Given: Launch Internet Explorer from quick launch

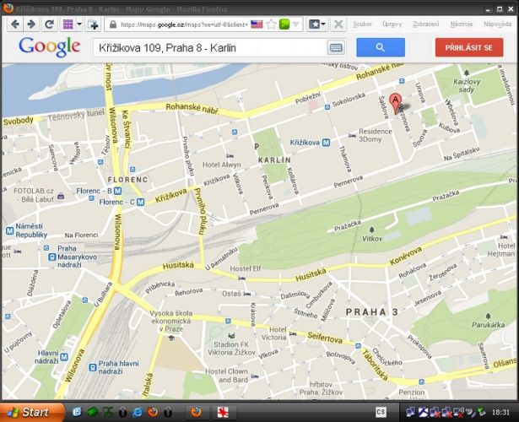Looking at the screenshot, I should coord(138,412).
